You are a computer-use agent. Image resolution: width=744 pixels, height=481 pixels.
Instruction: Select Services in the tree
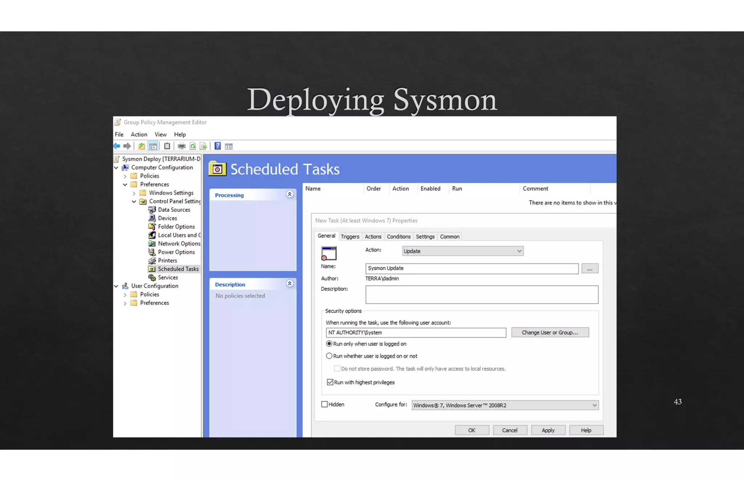[168, 278]
